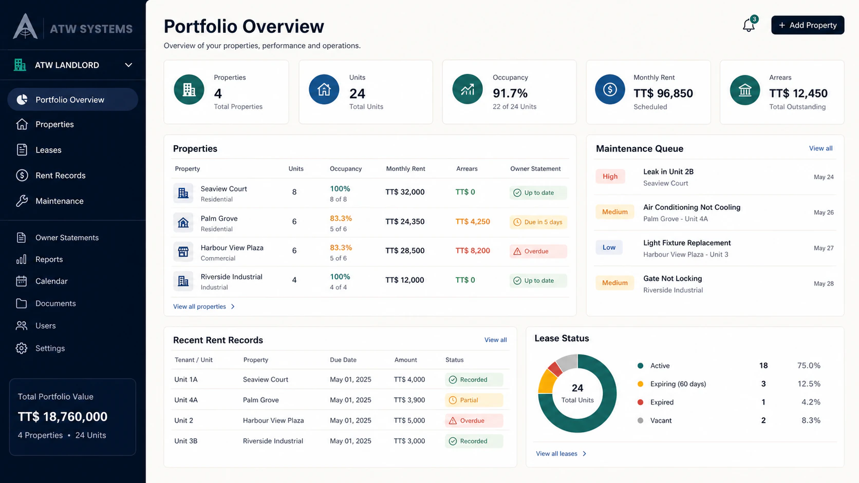Click the Calendar sidebar icon
Viewport: 859px width, 483px height.
pyautogui.click(x=21, y=281)
